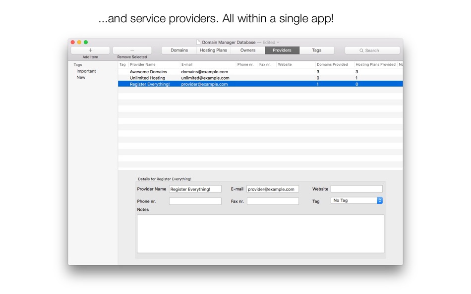Open the Tags tab

tap(317, 50)
